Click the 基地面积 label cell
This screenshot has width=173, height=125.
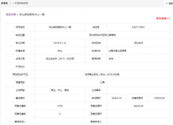pos(20,98)
